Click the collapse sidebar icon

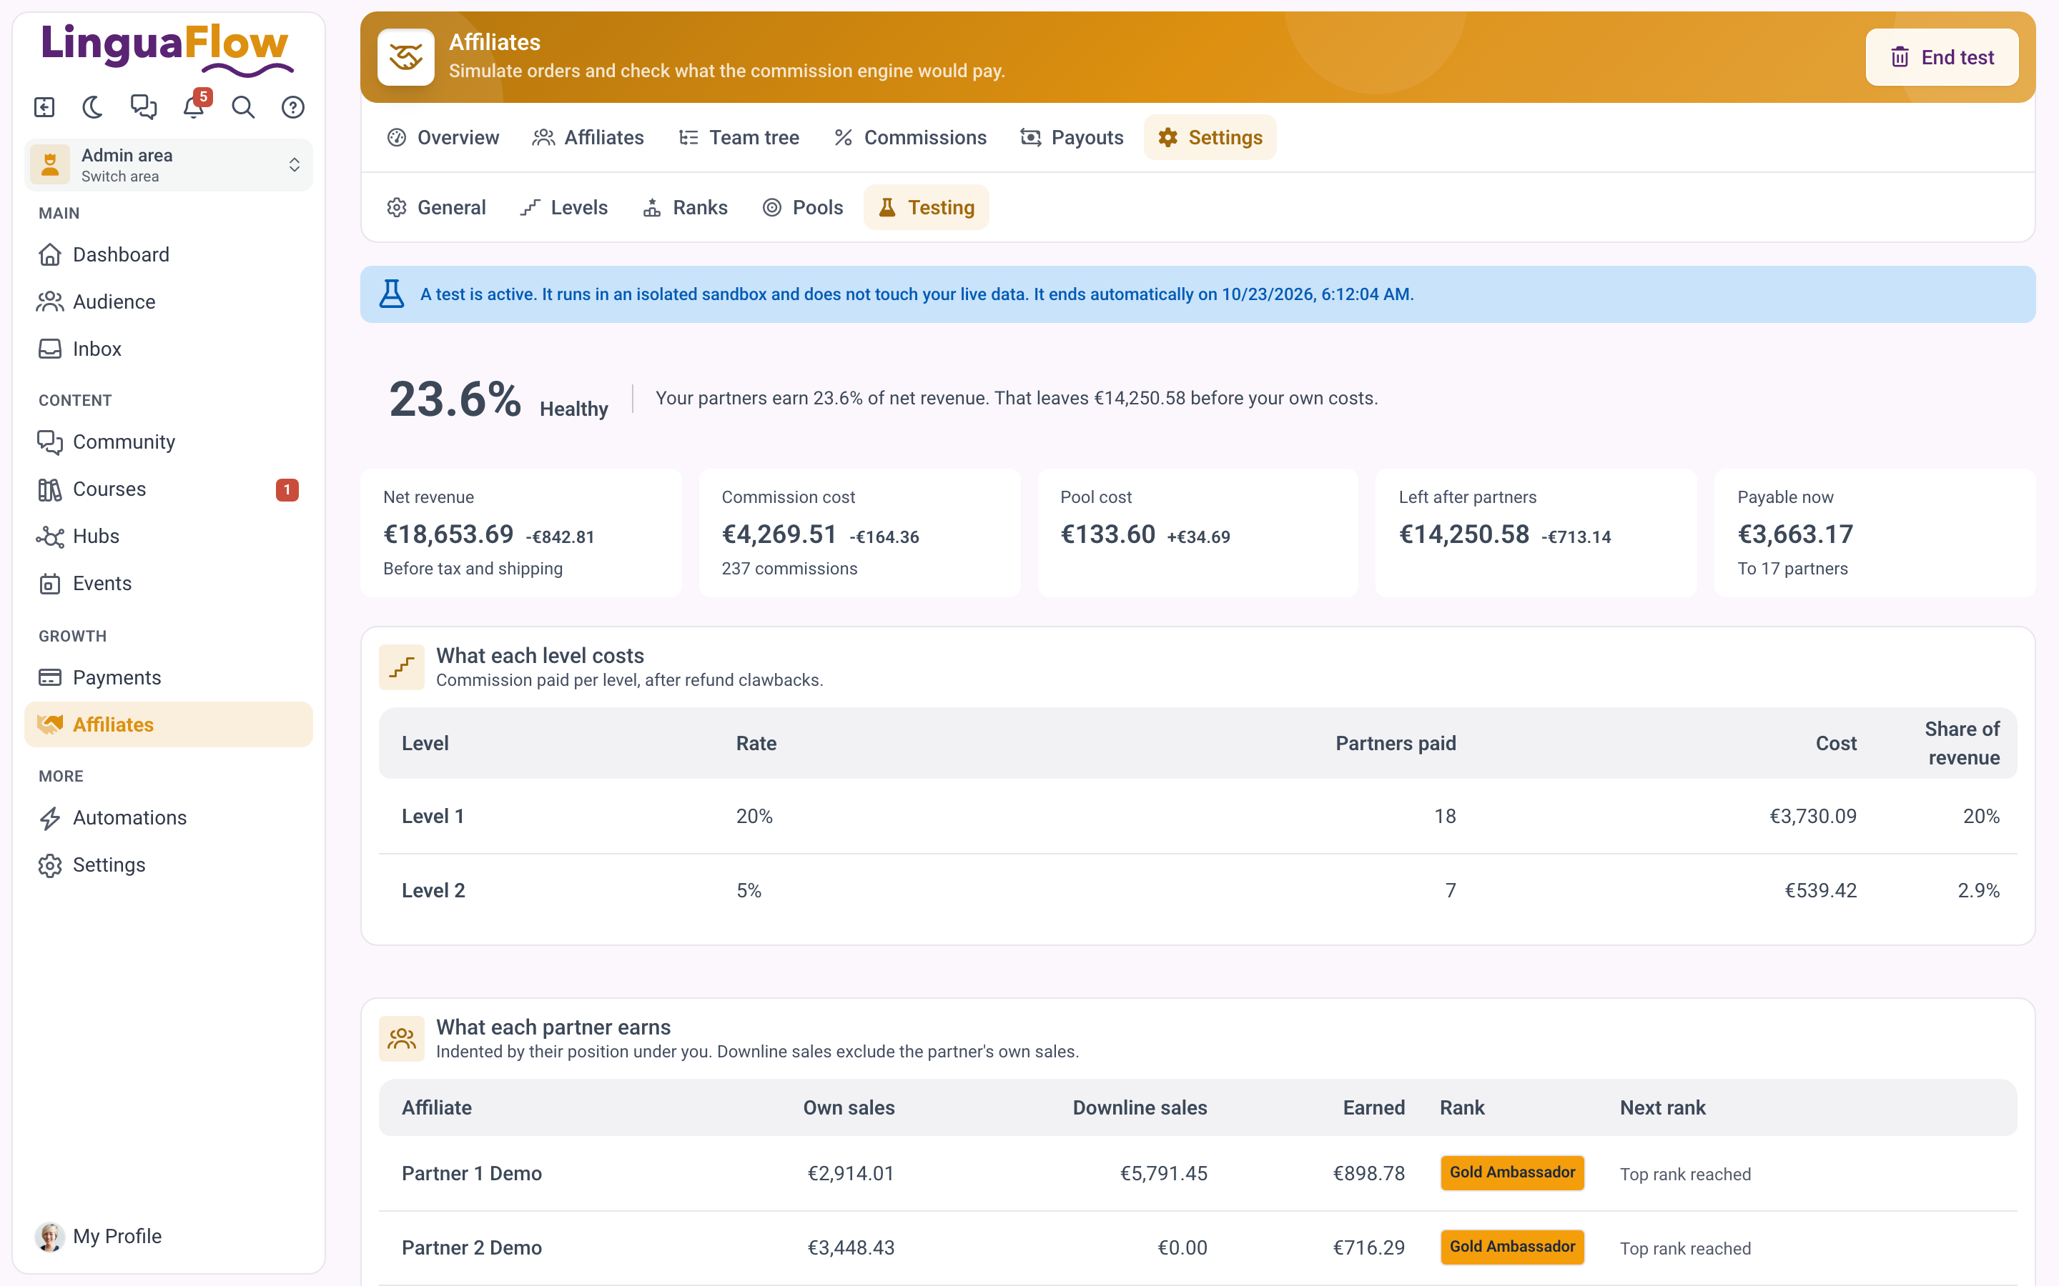click(x=44, y=107)
